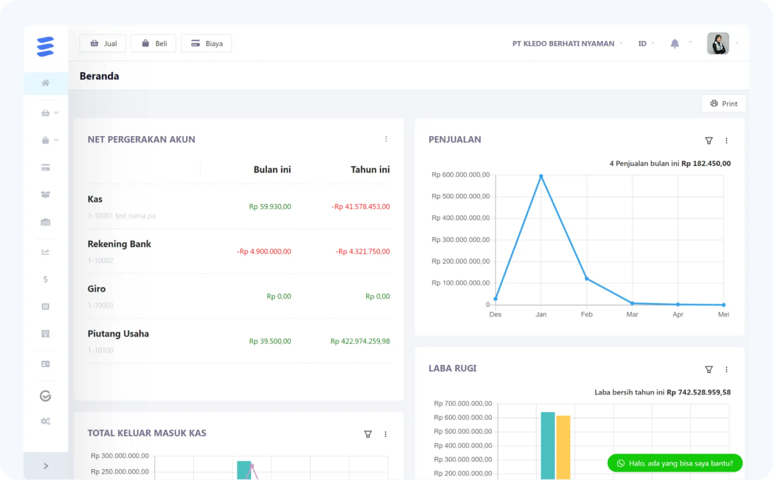
Task: Open the circular check sidebar icon
Action: [45, 396]
